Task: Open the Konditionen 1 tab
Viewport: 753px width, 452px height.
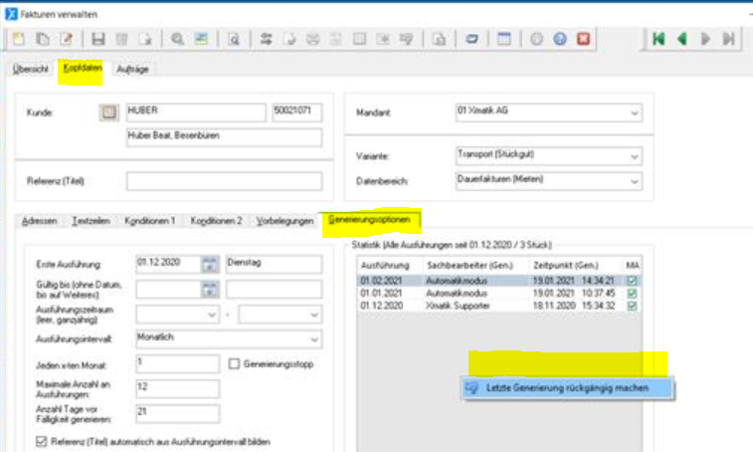Action: 150,220
